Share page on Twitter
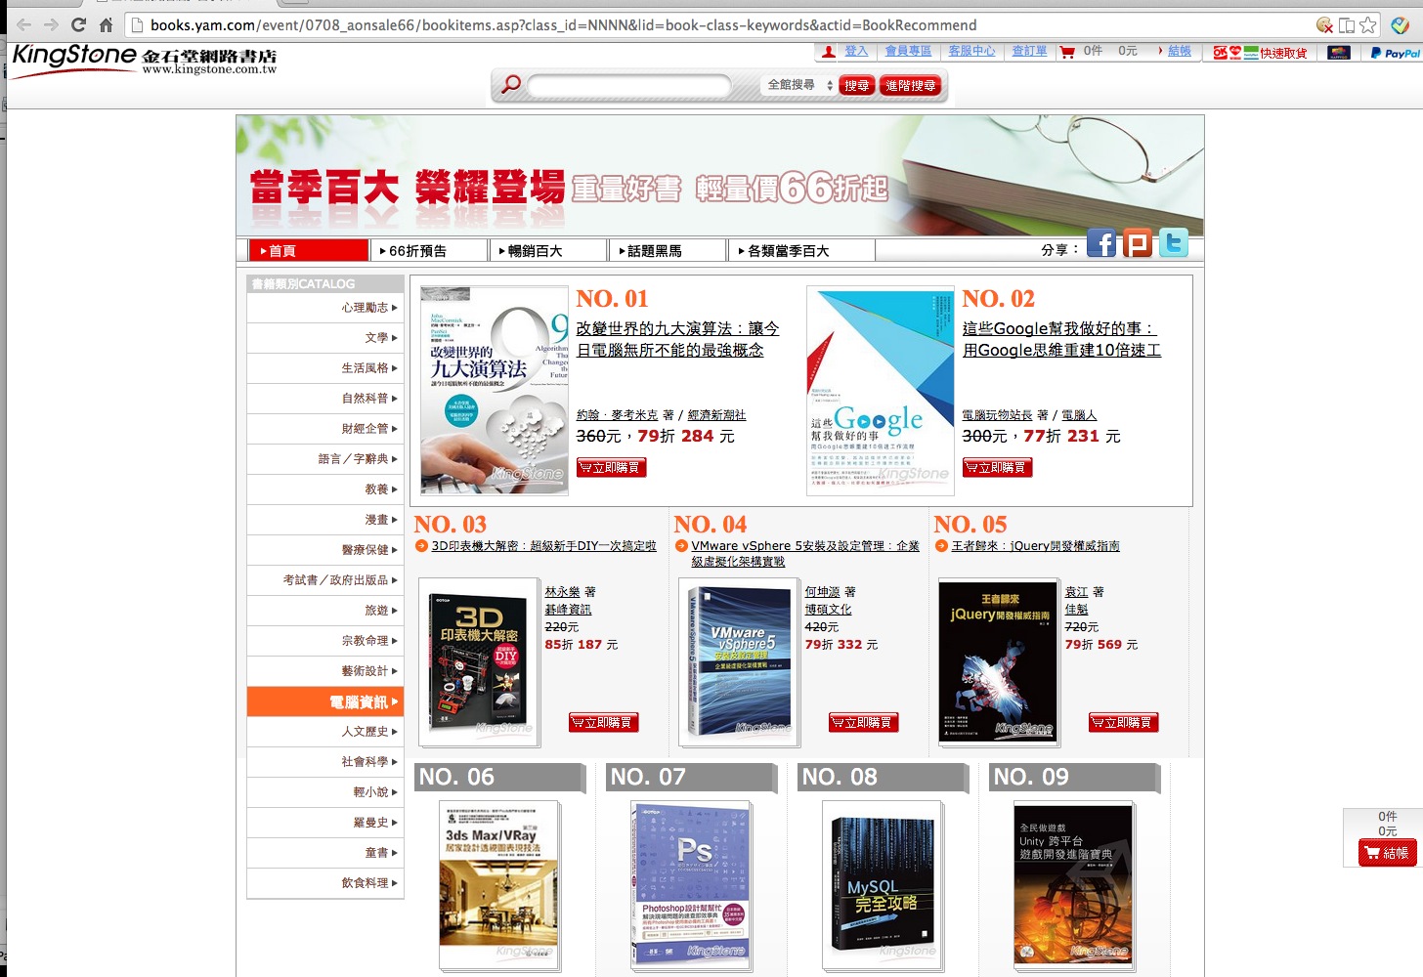 click(1174, 243)
